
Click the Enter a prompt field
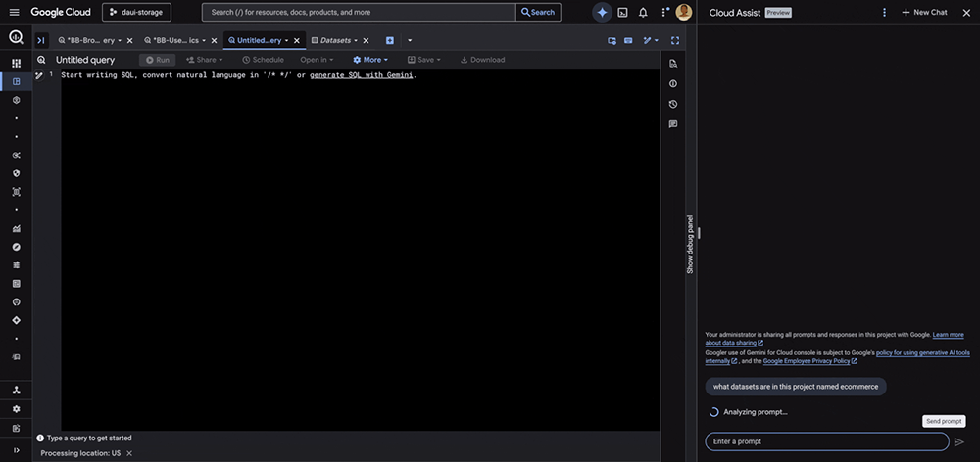point(825,441)
